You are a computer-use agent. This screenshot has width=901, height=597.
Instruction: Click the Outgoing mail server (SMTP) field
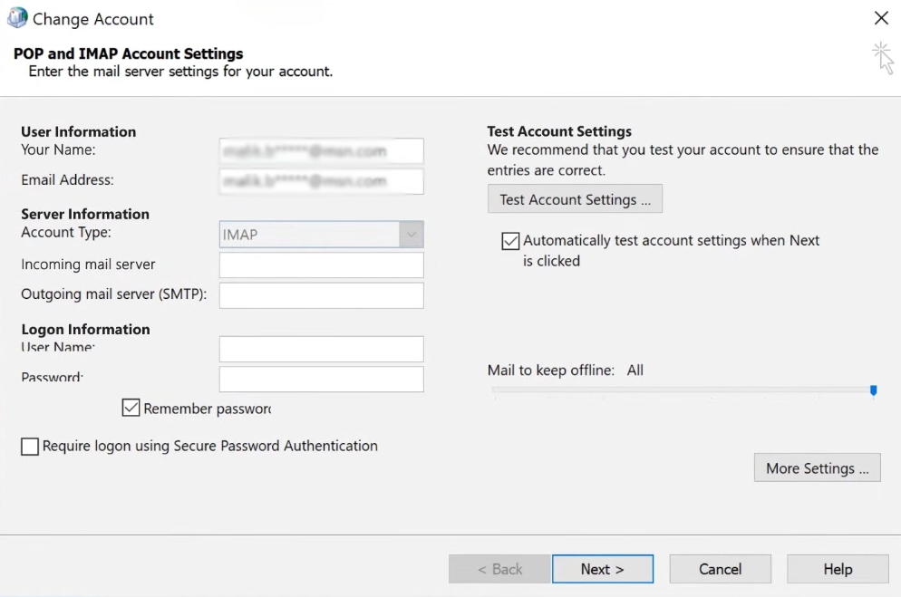[321, 295]
